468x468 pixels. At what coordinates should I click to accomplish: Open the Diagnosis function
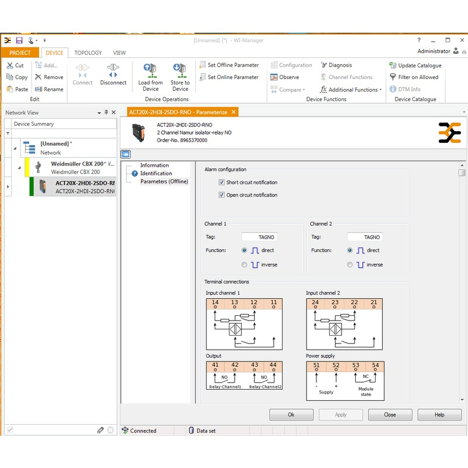tap(336, 65)
